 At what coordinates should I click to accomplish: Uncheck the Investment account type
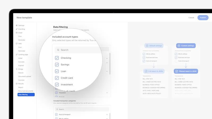click(x=57, y=84)
